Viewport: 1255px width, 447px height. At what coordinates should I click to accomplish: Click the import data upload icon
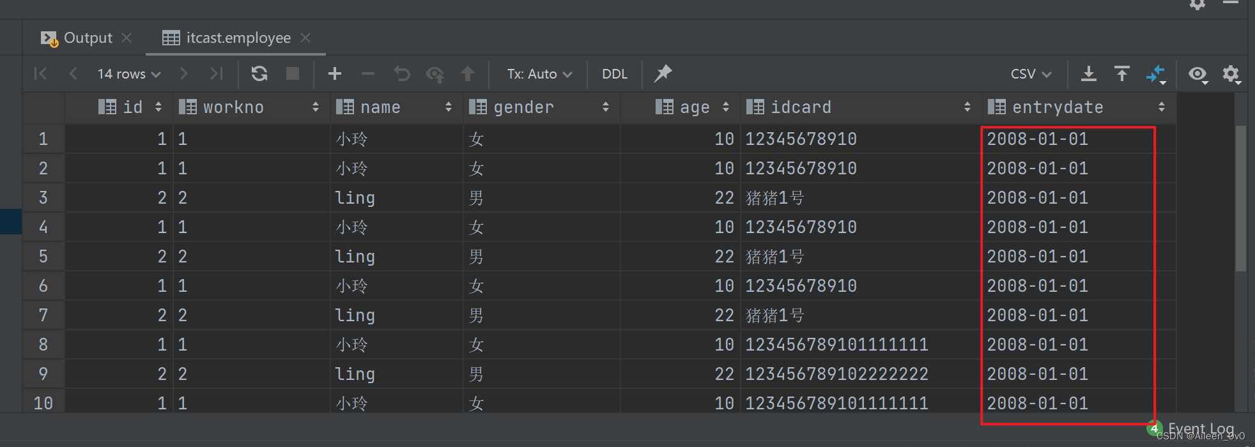1121,74
